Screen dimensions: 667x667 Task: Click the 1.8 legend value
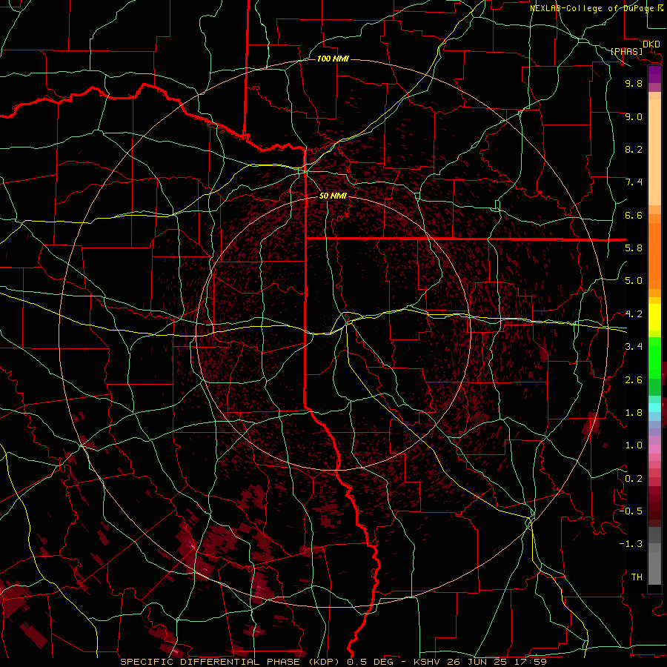[634, 413]
